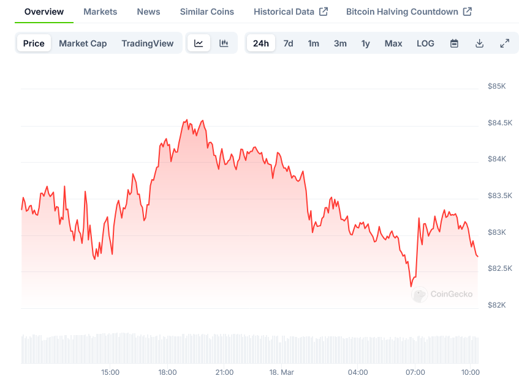The height and width of the screenshot is (384, 519).
Task: Open Historical Data page
Action: (x=284, y=12)
